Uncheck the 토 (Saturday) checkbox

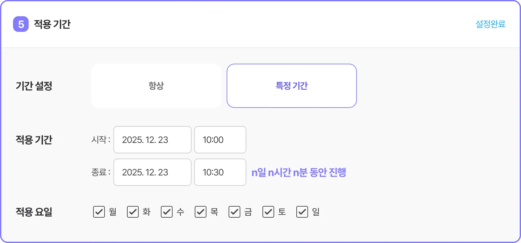(x=268, y=212)
